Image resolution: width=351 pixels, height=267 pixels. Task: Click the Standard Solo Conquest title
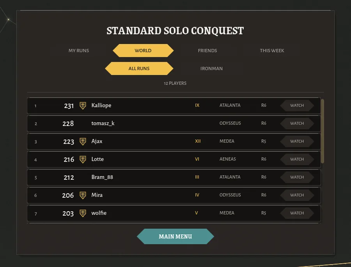coord(175,31)
